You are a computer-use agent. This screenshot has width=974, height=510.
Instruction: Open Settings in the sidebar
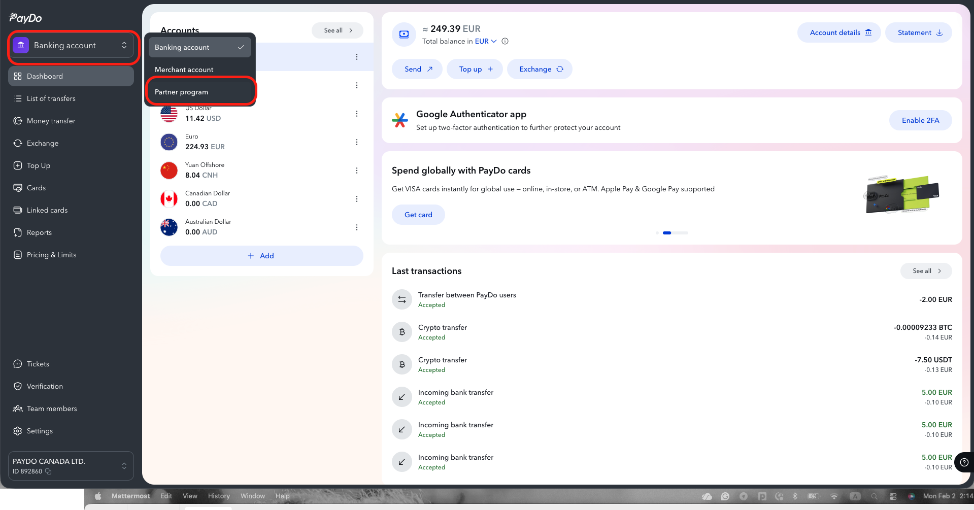coord(71,431)
